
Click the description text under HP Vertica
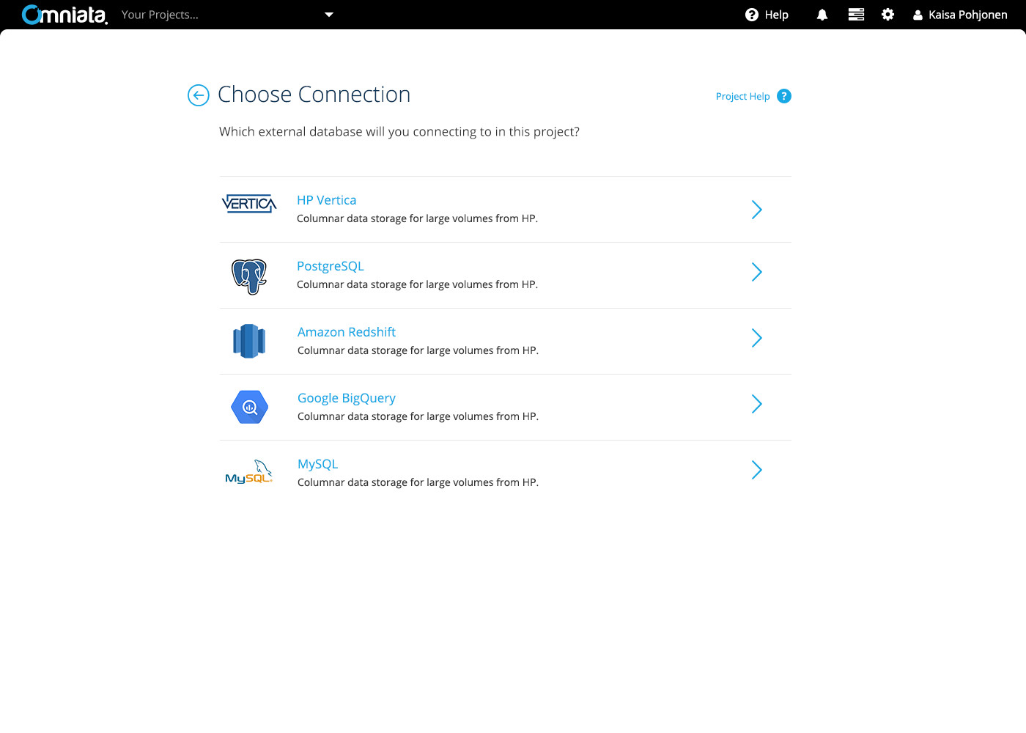pos(417,218)
